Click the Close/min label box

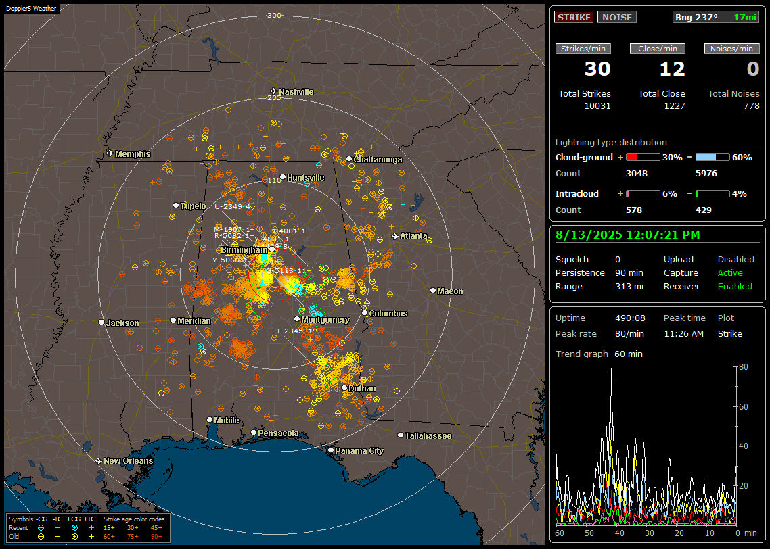pyautogui.click(x=658, y=49)
